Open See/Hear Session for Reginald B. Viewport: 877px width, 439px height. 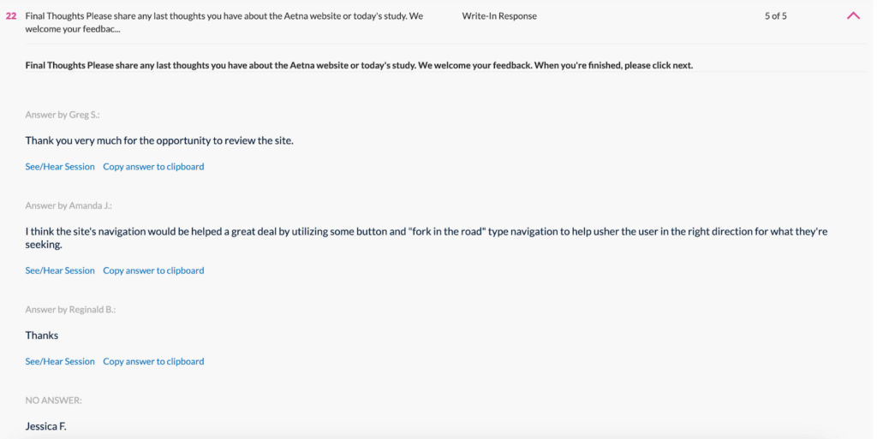click(60, 362)
